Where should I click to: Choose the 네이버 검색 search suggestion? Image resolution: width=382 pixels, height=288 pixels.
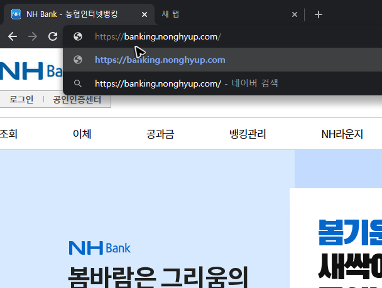pos(222,83)
